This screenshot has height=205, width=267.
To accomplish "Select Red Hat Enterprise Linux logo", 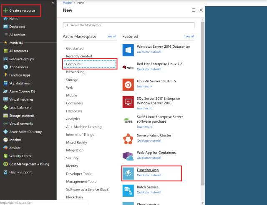I will click(128, 67).
